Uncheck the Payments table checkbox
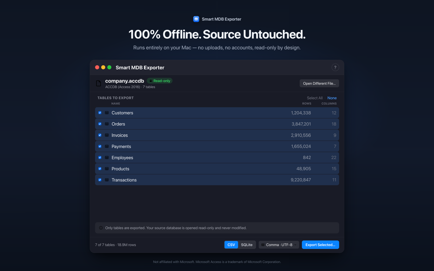Image resolution: width=434 pixels, height=271 pixels. pyautogui.click(x=100, y=146)
